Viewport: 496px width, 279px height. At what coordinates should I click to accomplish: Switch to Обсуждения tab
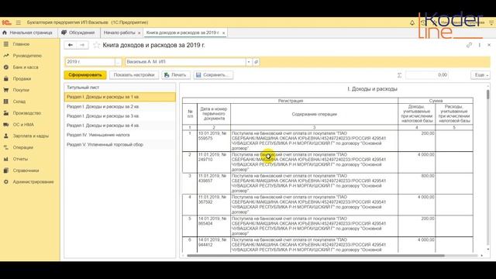pos(78,33)
